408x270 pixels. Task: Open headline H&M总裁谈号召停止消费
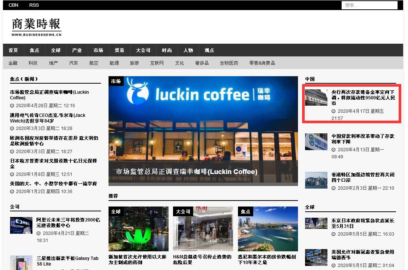(202, 260)
